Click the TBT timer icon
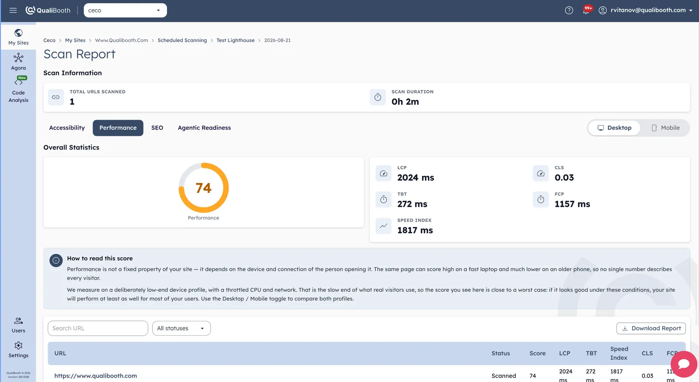 point(383,200)
